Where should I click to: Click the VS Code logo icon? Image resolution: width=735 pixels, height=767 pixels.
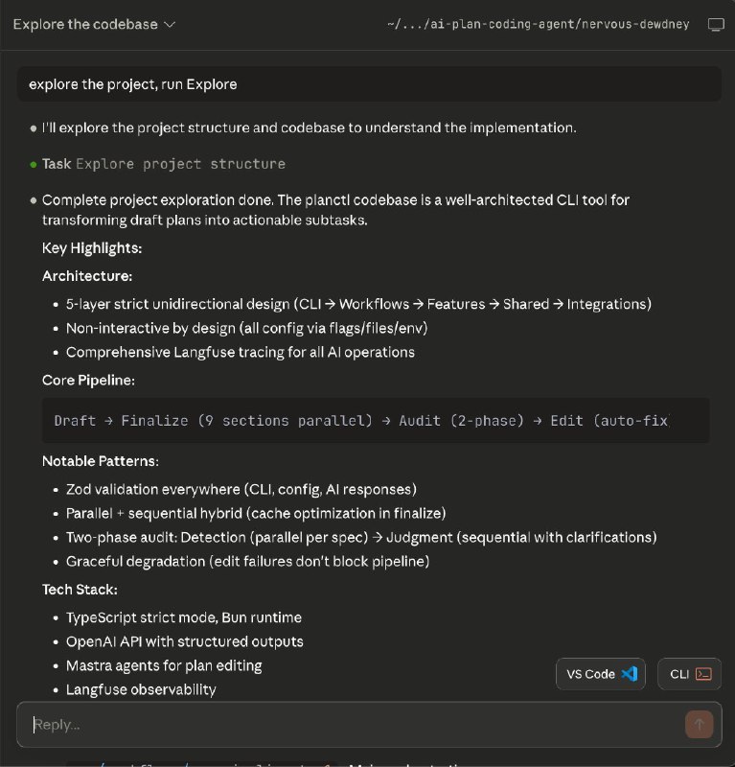[629, 674]
